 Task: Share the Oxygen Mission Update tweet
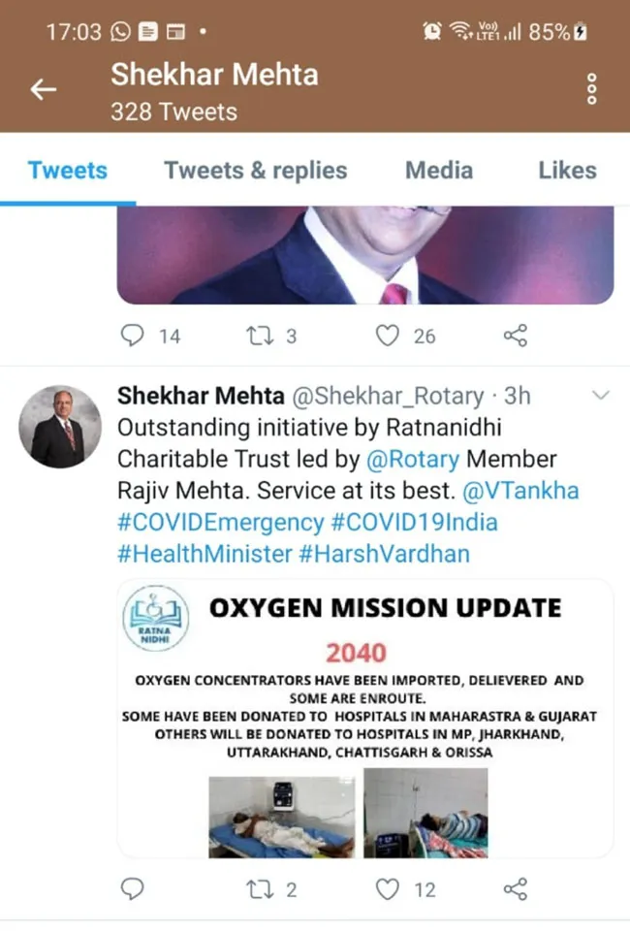click(x=515, y=889)
